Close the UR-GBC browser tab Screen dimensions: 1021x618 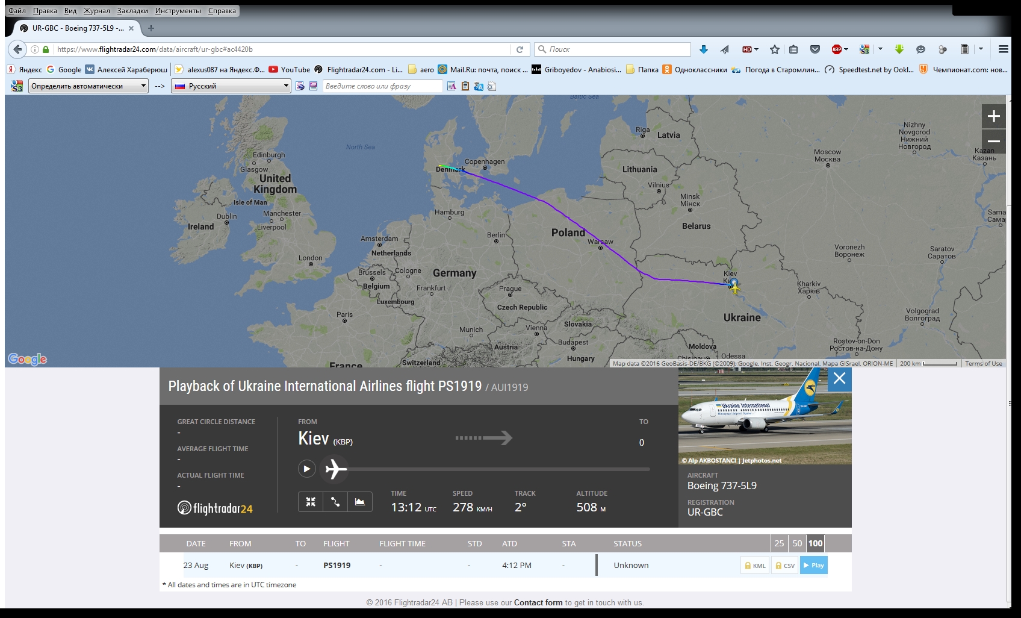[131, 28]
